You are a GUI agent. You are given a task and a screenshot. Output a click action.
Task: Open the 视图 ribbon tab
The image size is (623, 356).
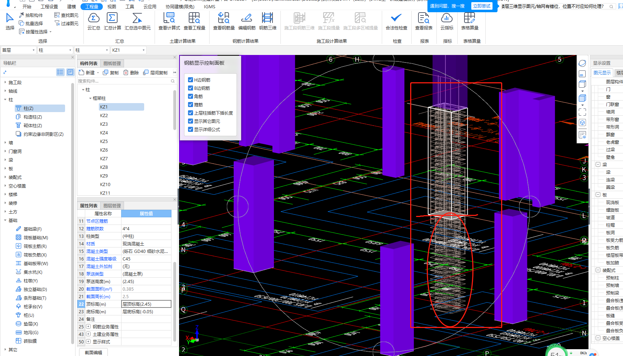coord(112,6)
